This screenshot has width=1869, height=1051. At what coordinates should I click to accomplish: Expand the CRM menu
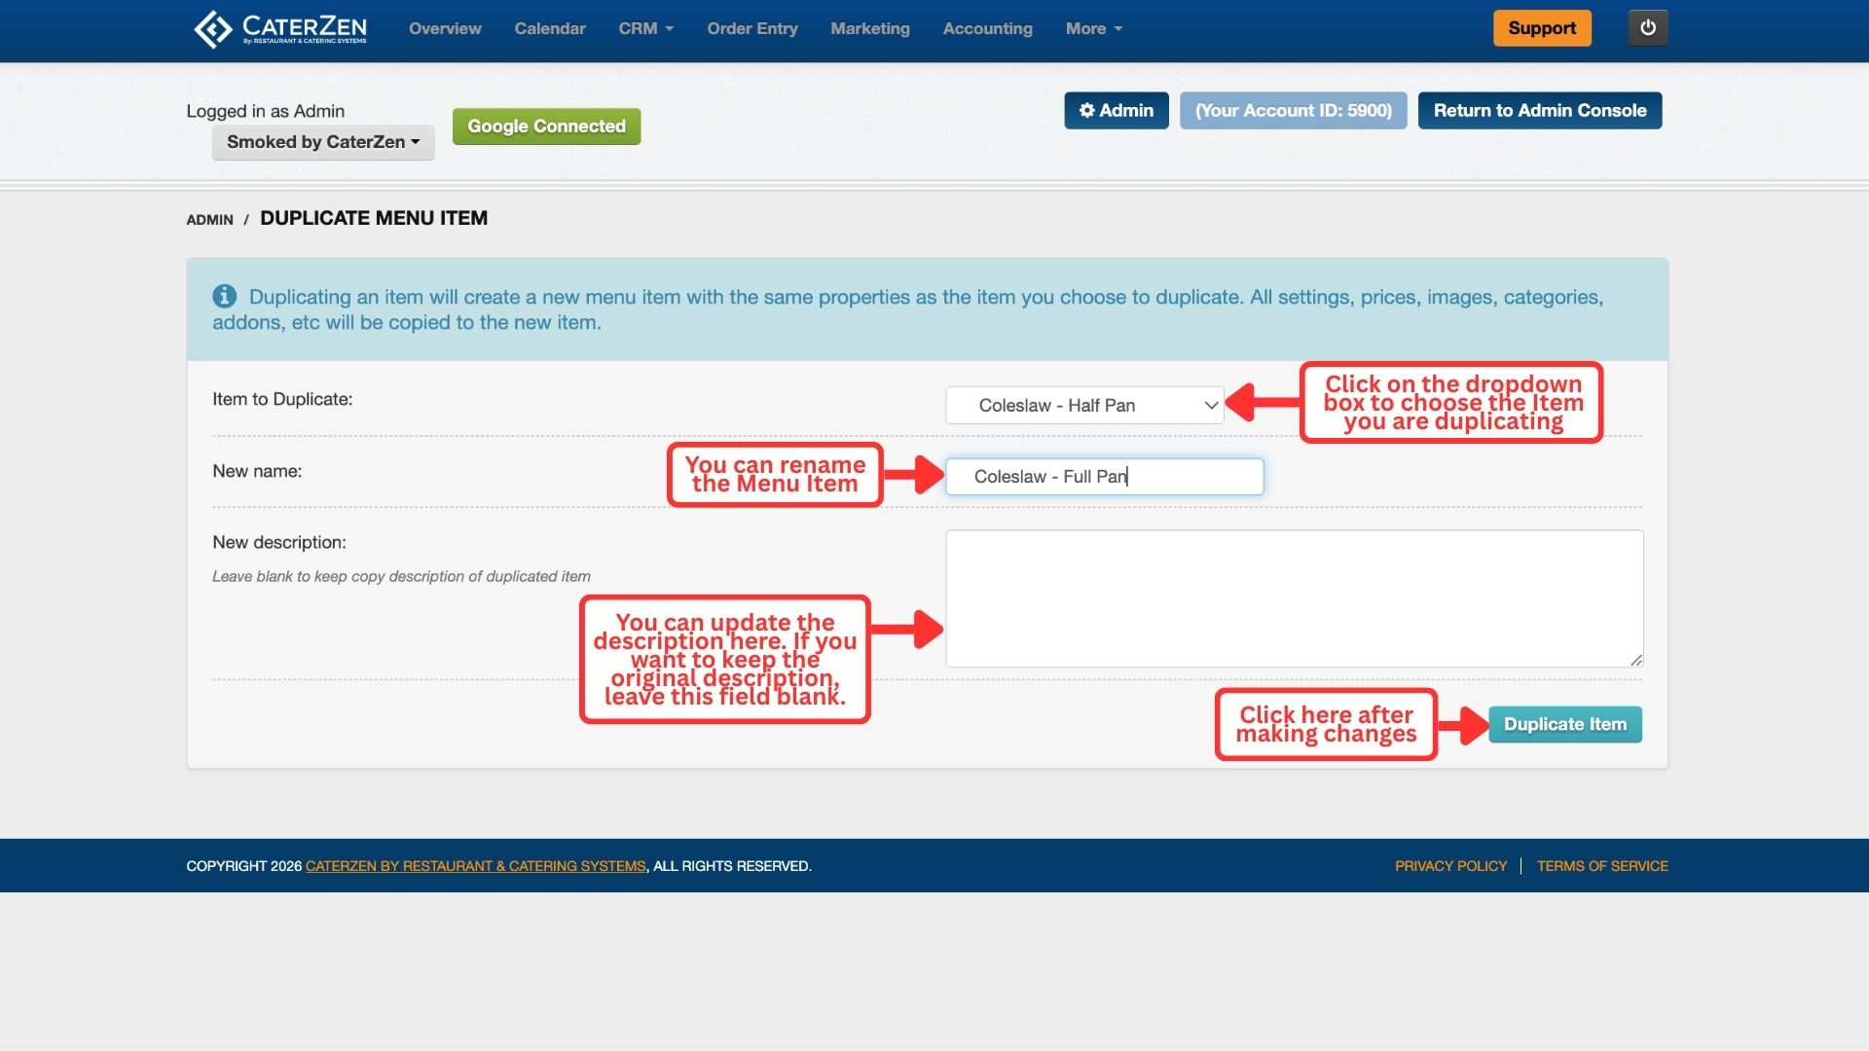pyautogui.click(x=645, y=29)
